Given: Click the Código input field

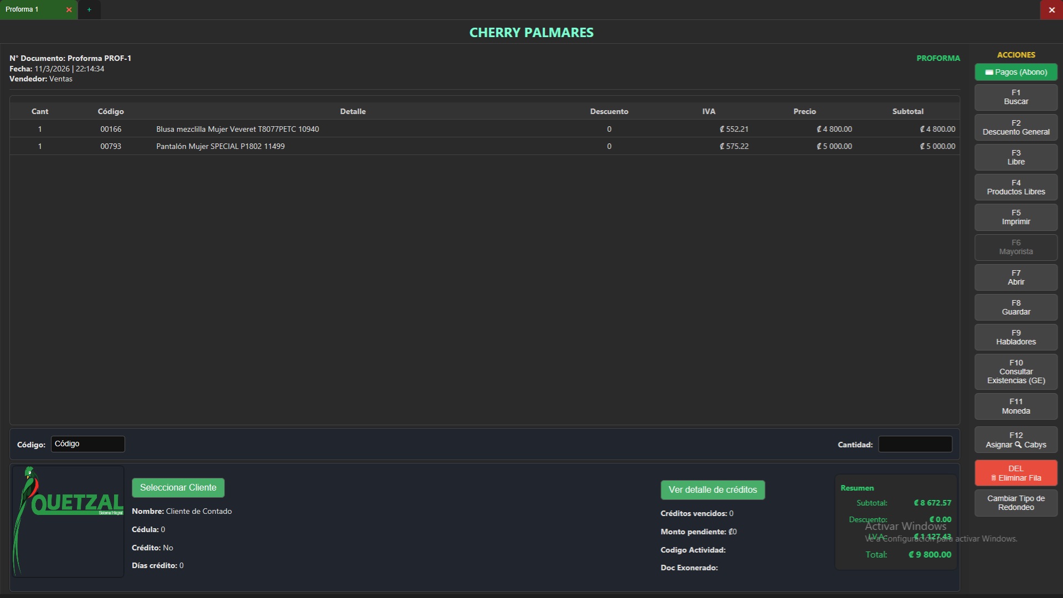Looking at the screenshot, I should (x=88, y=444).
